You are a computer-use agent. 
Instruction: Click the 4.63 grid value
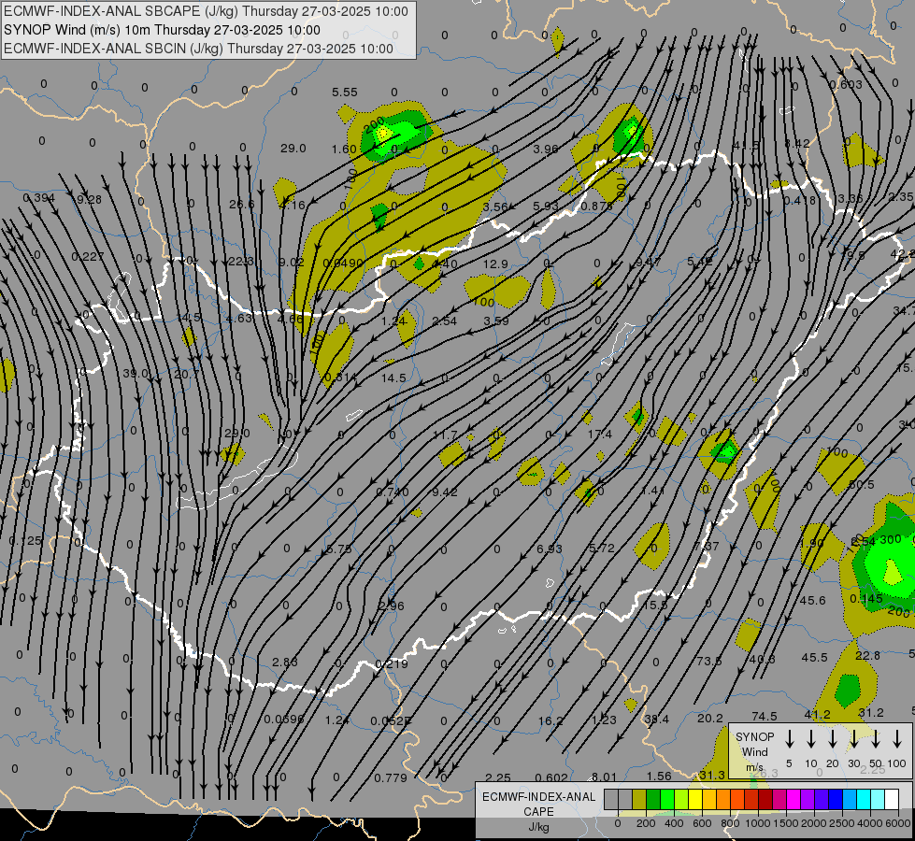click(239, 319)
